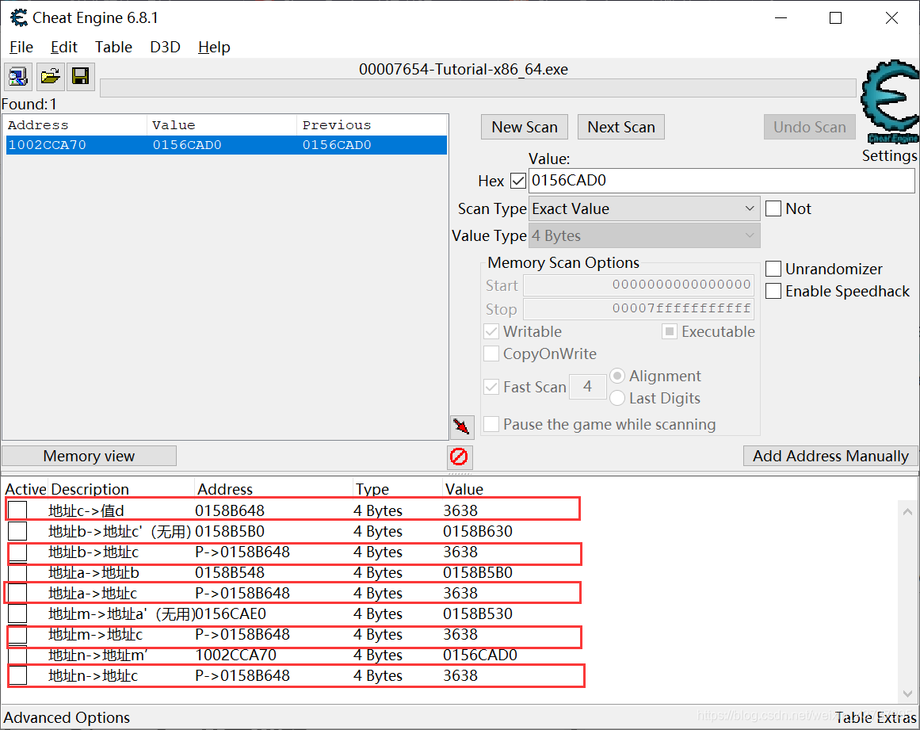Activate checkbox for 0156CAE0 entry
This screenshot has height=730, width=920.
[17, 613]
